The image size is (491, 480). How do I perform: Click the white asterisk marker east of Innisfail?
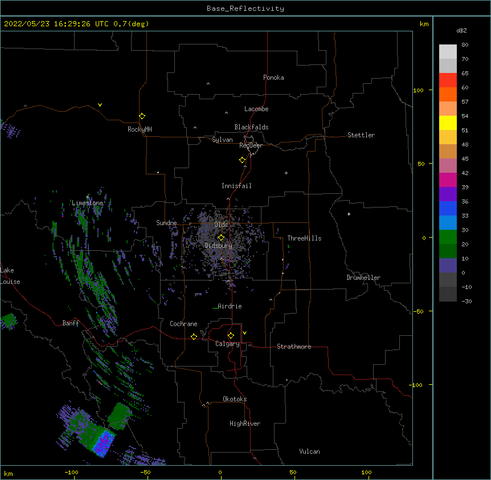(x=286, y=173)
